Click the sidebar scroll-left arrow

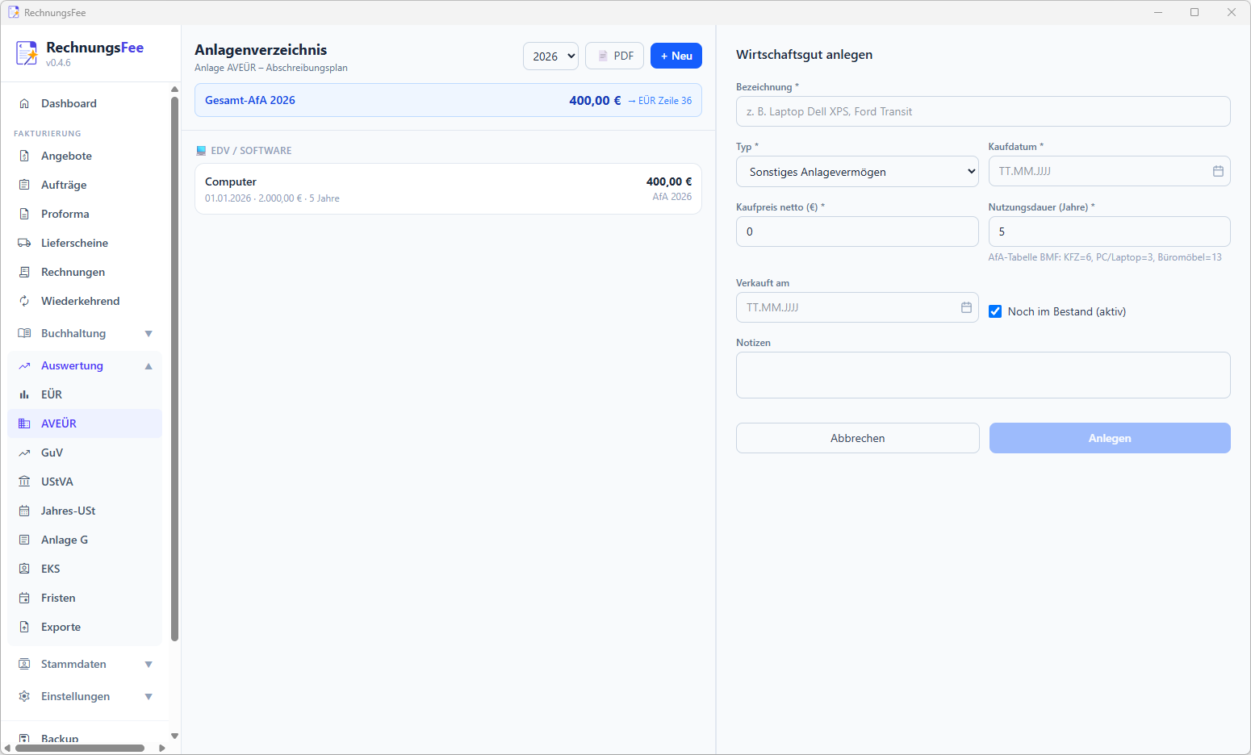point(7,748)
